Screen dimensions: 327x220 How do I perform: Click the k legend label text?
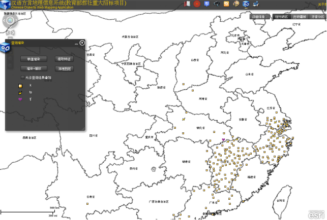(31, 85)
